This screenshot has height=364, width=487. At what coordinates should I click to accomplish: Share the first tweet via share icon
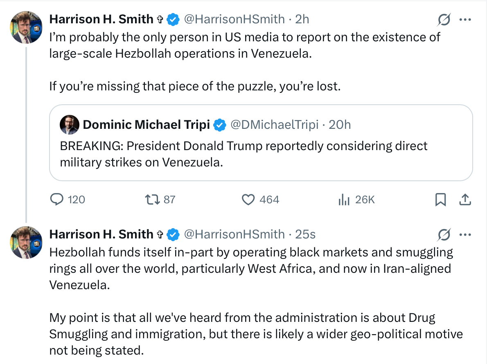(465, 200)
